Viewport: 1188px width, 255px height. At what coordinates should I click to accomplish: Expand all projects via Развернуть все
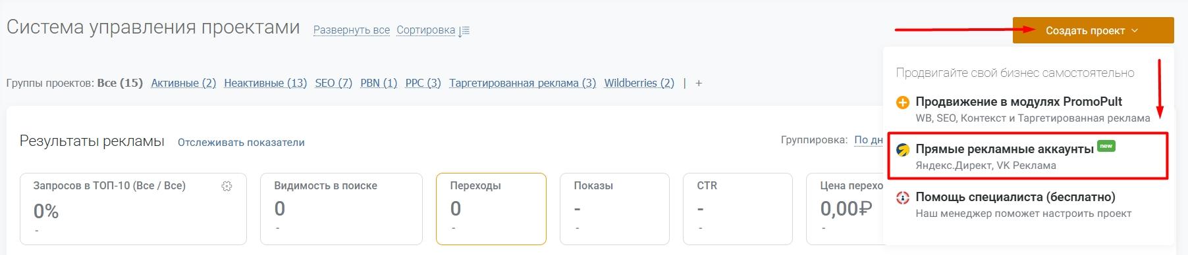(351, 30)
